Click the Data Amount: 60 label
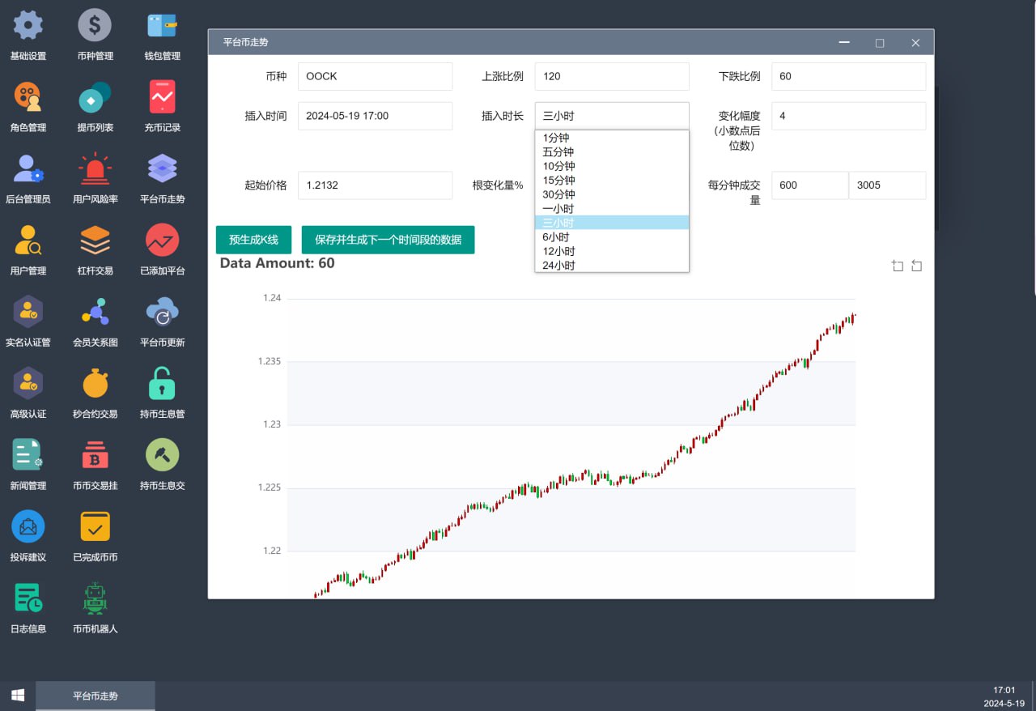The image size is (1036, 711). [x=277, y=263]
